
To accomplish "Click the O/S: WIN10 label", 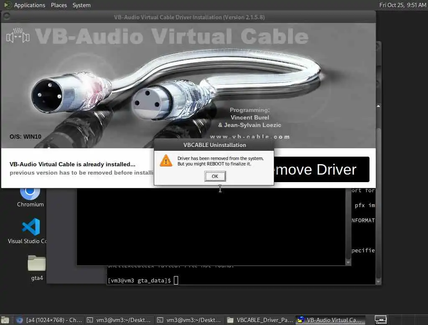I will click(25, 137).
